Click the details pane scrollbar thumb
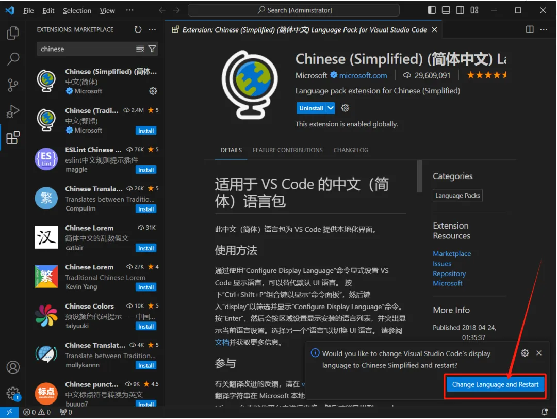The height and width of the screenshot is (419, 557). pyautogui.click(x=419, y=176)
